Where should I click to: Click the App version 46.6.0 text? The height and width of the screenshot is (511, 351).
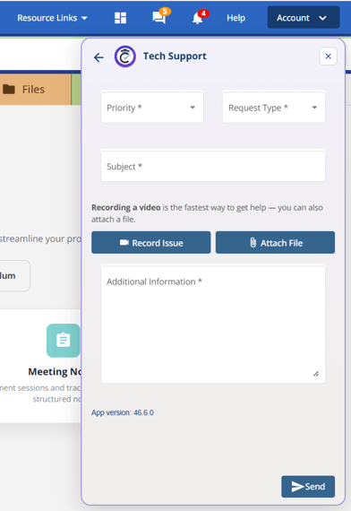(123, 412)
